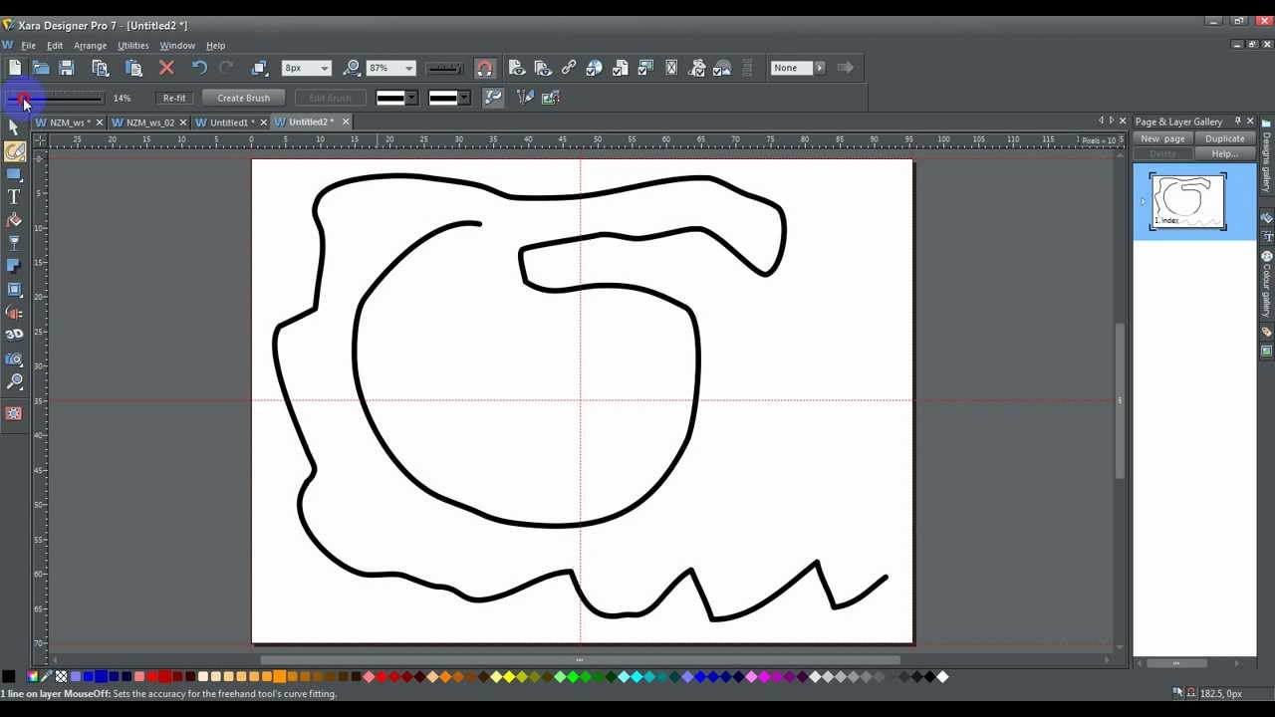Pick the red colour swatch

click(x=164, y=677)
